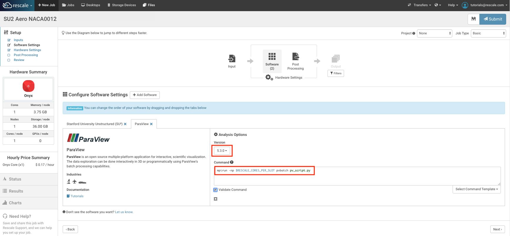
Task: Remove the ParaView tab with X icon
Action: tap(151, 124)
